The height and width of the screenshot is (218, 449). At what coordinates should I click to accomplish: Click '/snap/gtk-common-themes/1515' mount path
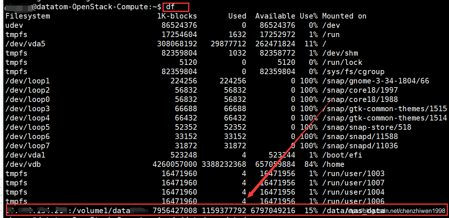point(385,109)
